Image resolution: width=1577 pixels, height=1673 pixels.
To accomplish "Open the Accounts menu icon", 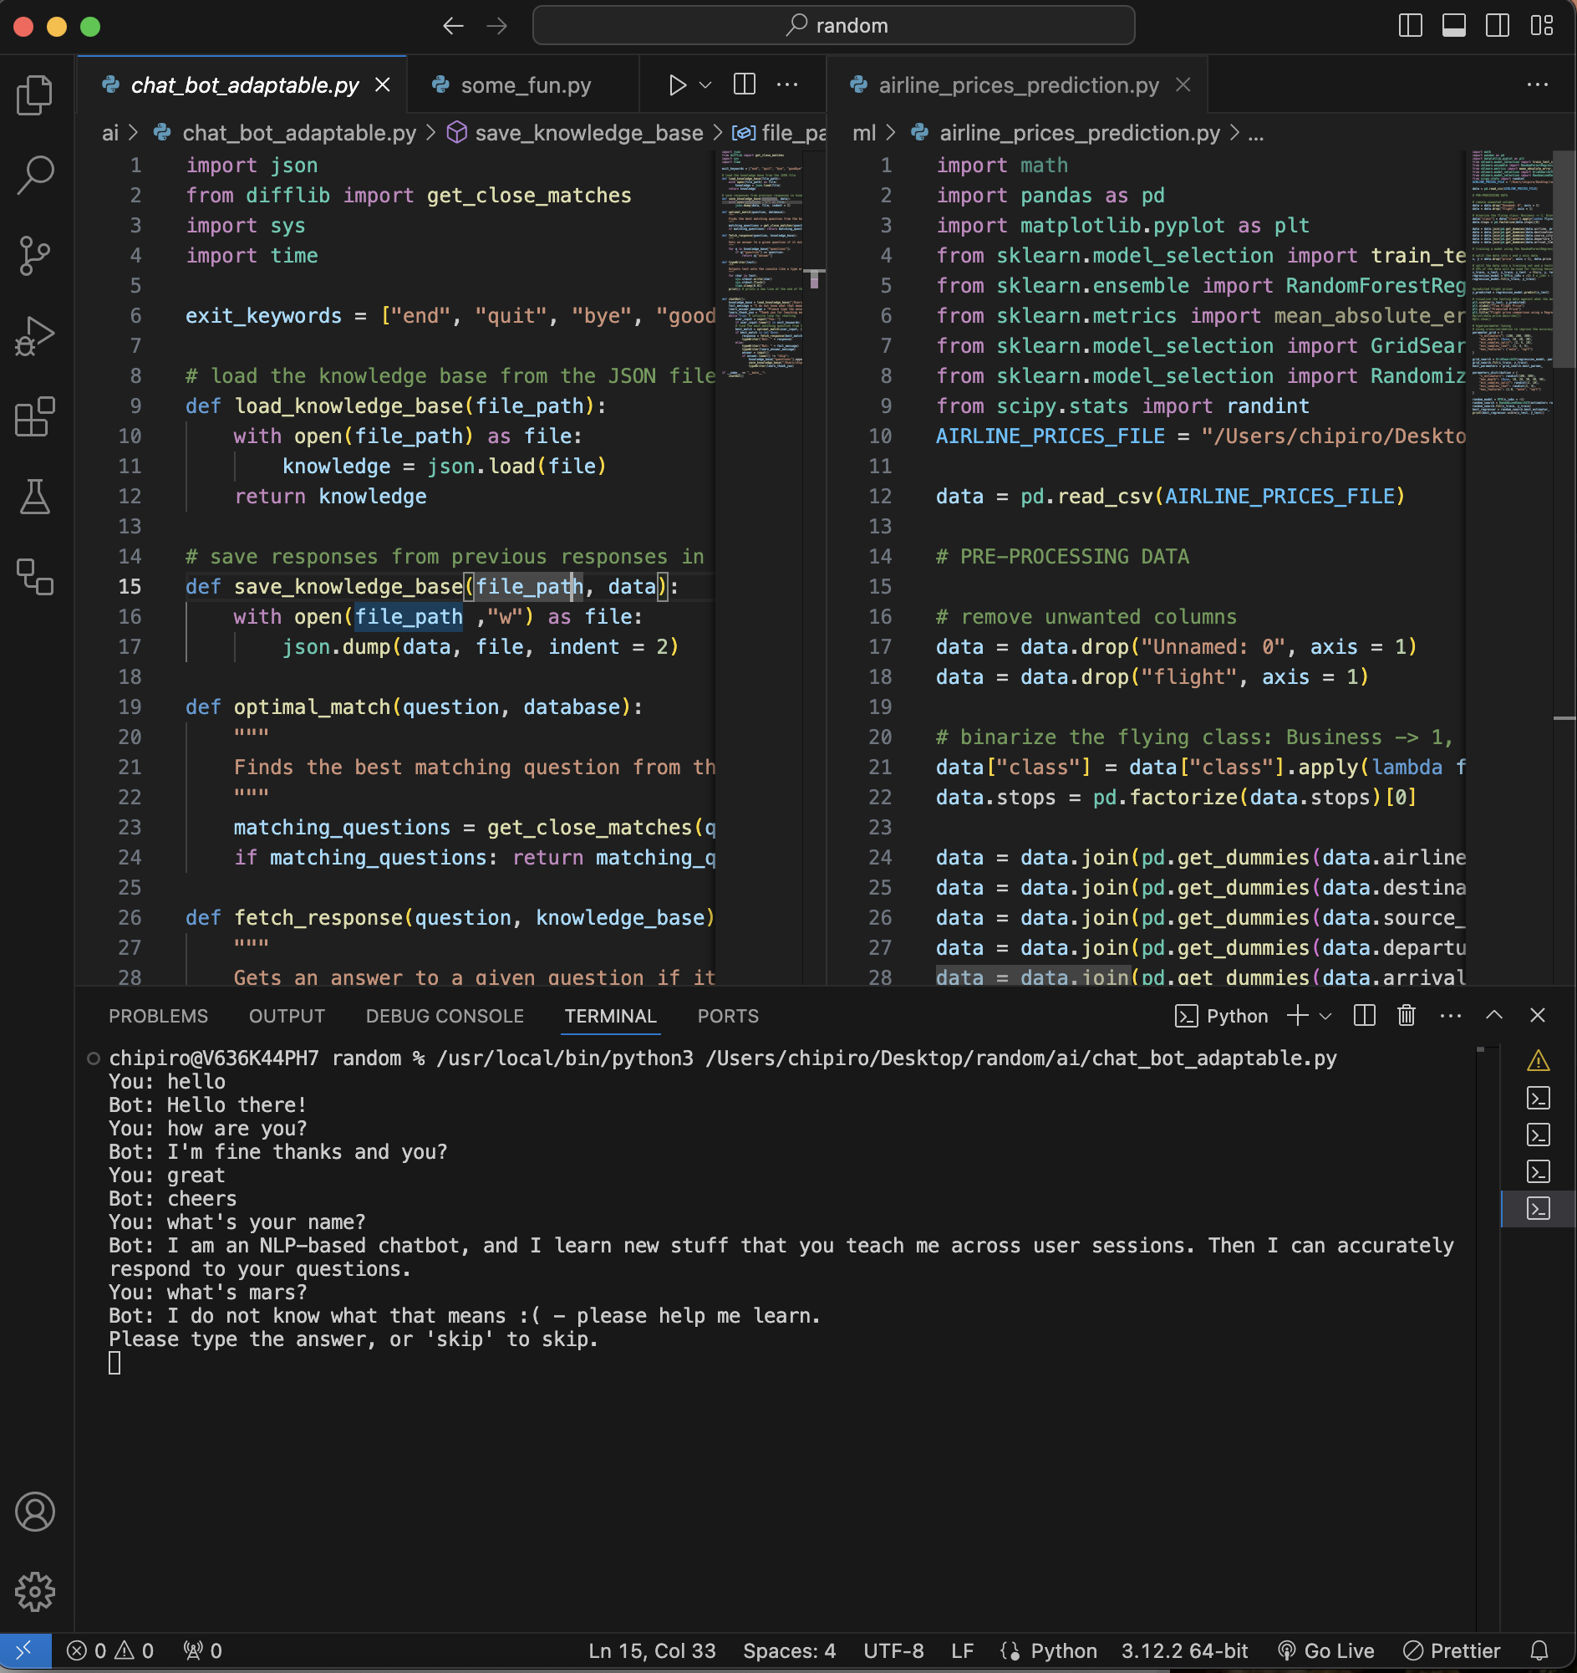I will click(35, 1512).
